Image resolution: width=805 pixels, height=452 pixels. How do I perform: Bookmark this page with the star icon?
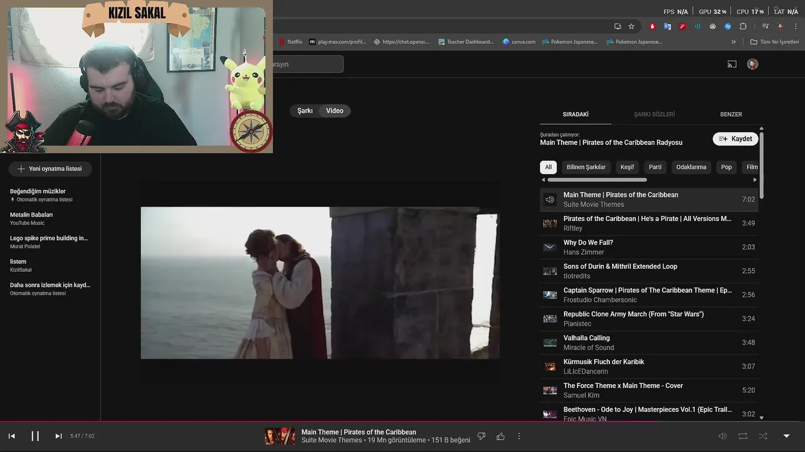[631, 26]
